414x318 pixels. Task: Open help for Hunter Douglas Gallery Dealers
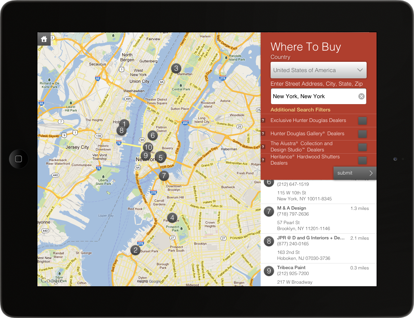click(x=263, y=134)
